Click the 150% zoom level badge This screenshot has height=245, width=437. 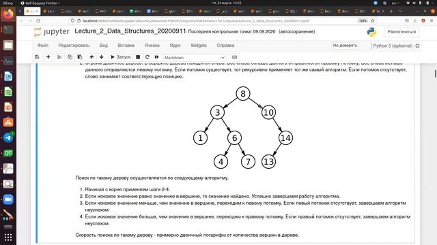point(363,21)
